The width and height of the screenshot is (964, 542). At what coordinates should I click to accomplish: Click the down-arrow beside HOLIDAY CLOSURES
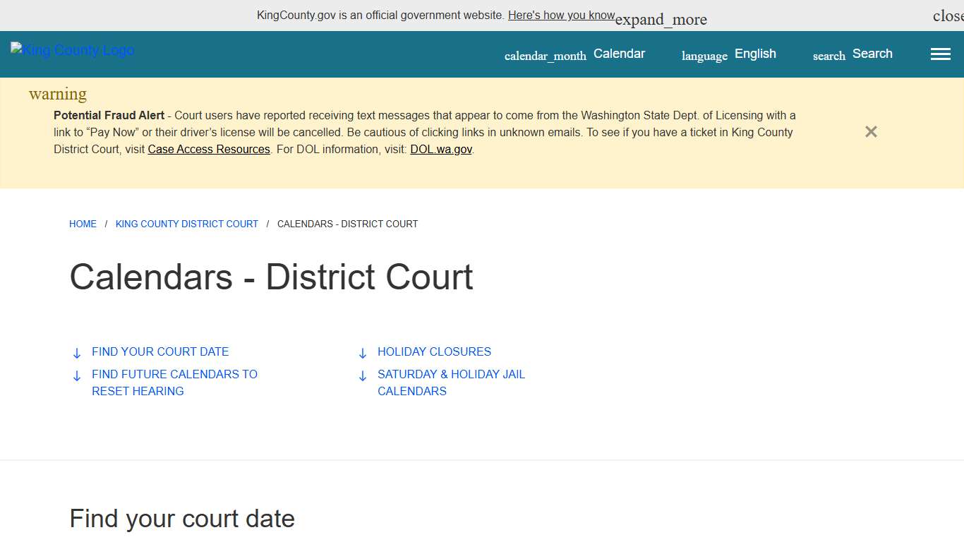[x=363, y=352]
